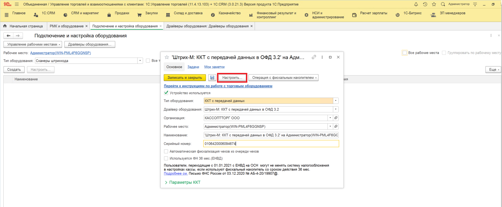
Task: Open the Драйвер оборудования dropdown arrow
Action: pyautogui.click(x=336, y=109)
